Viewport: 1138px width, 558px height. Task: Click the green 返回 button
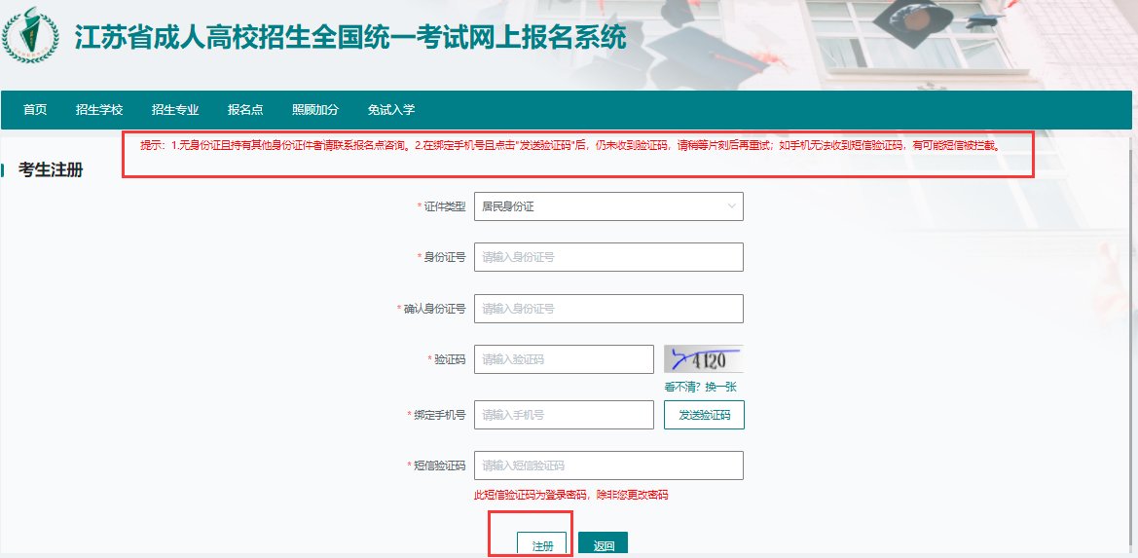pyautogui.click(x=604, y=545)
